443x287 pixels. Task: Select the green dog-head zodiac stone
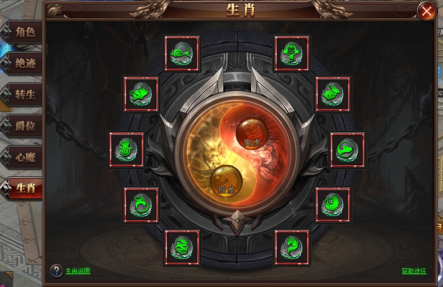click(x=347, y=150)
